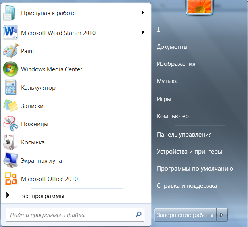248x227 pixels.
Task: Expand the Приступая к работе submenu arrow
Action: 143,12
